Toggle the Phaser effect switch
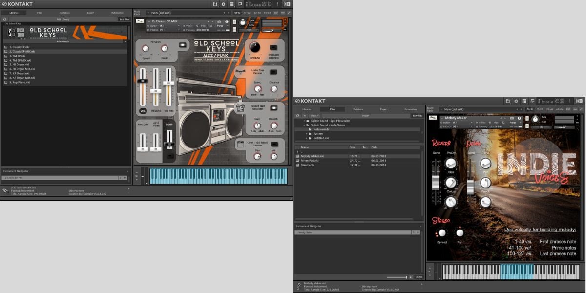 tap(183, 44)
